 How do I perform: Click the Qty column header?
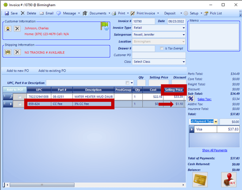click(x=138, y=90)
